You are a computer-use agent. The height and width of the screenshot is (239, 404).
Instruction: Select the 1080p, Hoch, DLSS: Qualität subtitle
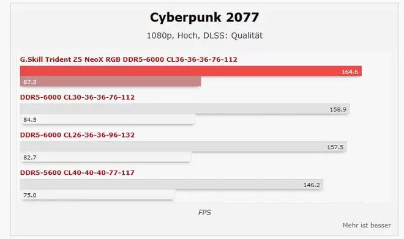pyautogui.click(x=204, y=35)
